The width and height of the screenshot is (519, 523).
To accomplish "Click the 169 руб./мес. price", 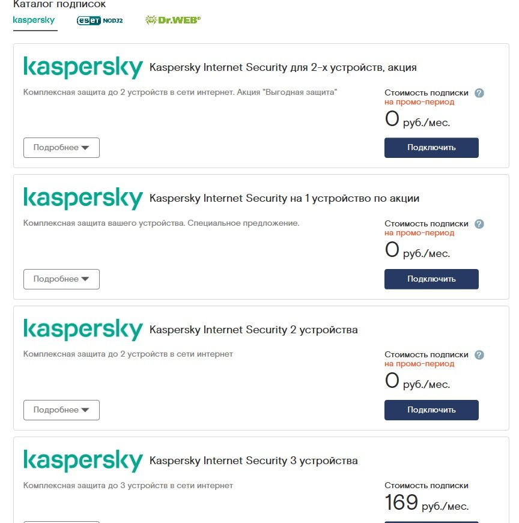I will coord(426,503).
